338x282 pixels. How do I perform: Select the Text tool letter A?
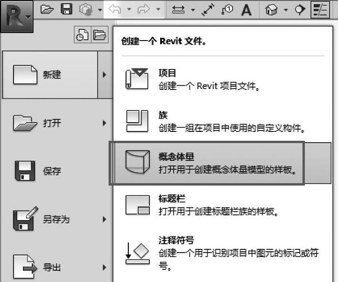click(246, 10)
